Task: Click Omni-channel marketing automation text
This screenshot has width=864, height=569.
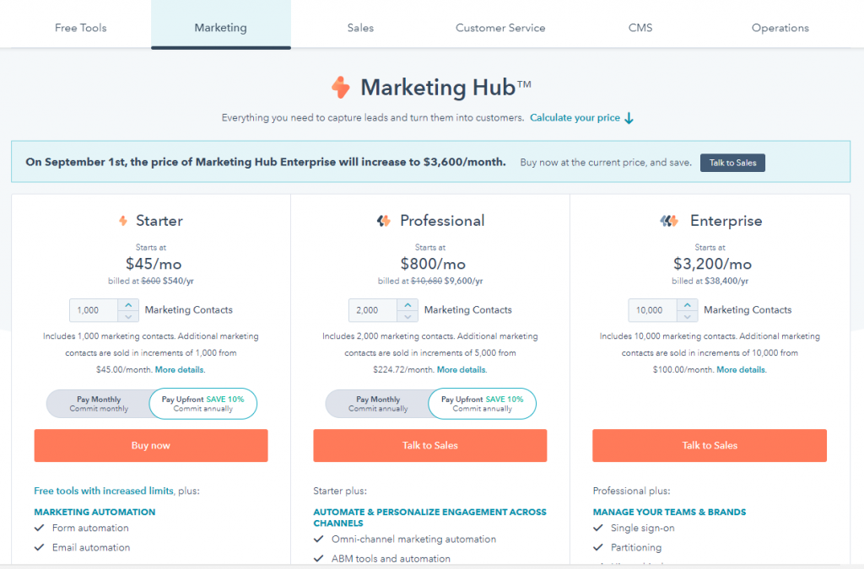Action: click(413, 539)
